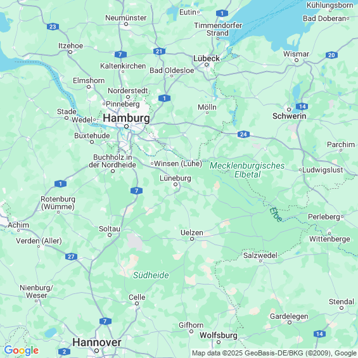Click the Schwerin city marker dot
Image resolution: width=358 pixels, height=358 pixels.
pos(289,110)
